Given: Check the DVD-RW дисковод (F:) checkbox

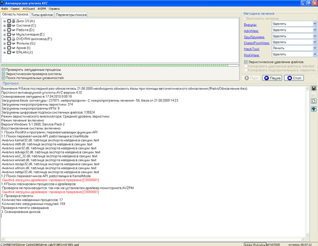Looking at the screenshot, I should 9,39.
